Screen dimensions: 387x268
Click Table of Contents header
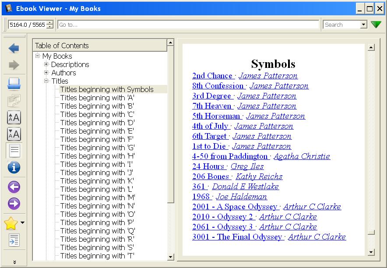tap(100, 46)
